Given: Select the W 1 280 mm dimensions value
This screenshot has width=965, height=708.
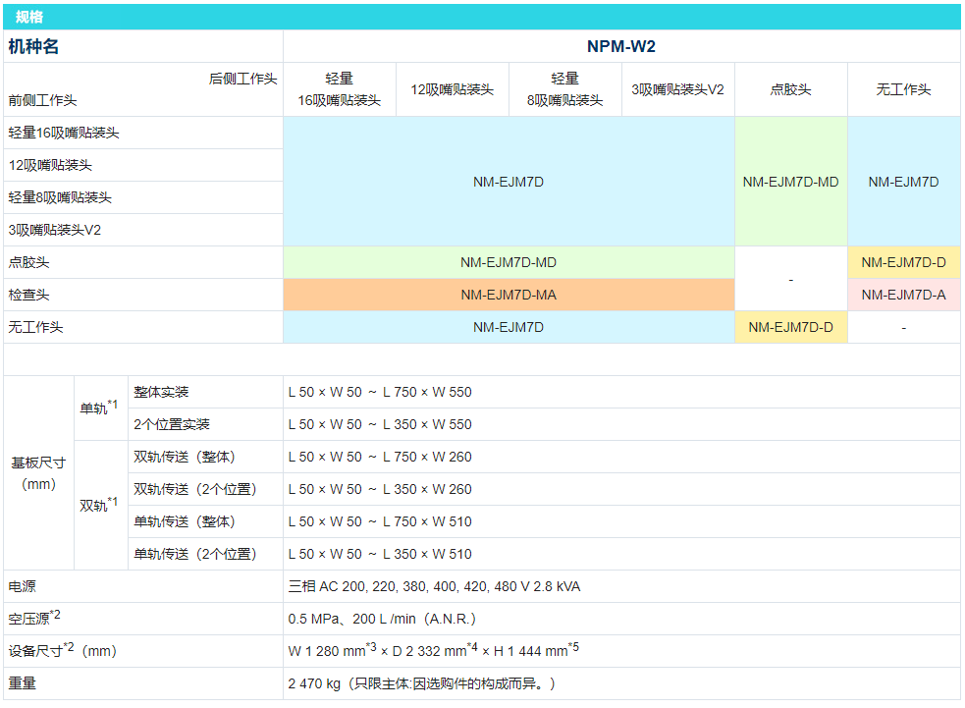Looking at the screenshot, I should pos(433,649).
